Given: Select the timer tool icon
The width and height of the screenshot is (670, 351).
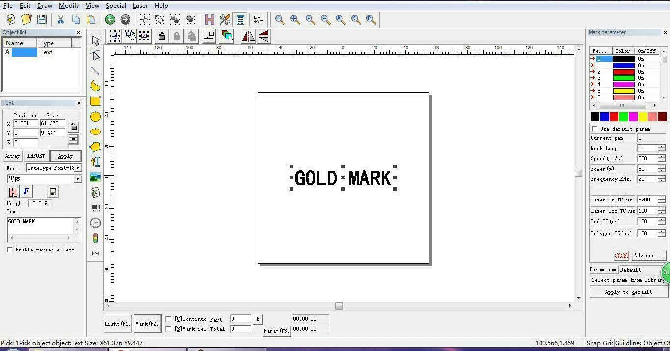Looking at the screenshot, I should click(x=95, y=223).
